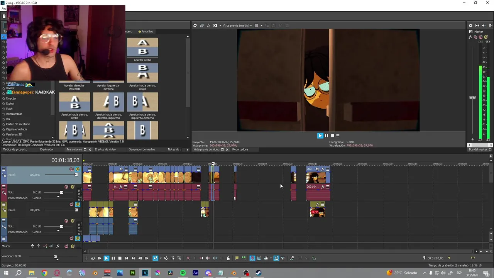The width and height of the screenshot is (494, 278).
Task: Toggle the highlighted ignore event grouping icon
Action: click(x=276, y=258)
